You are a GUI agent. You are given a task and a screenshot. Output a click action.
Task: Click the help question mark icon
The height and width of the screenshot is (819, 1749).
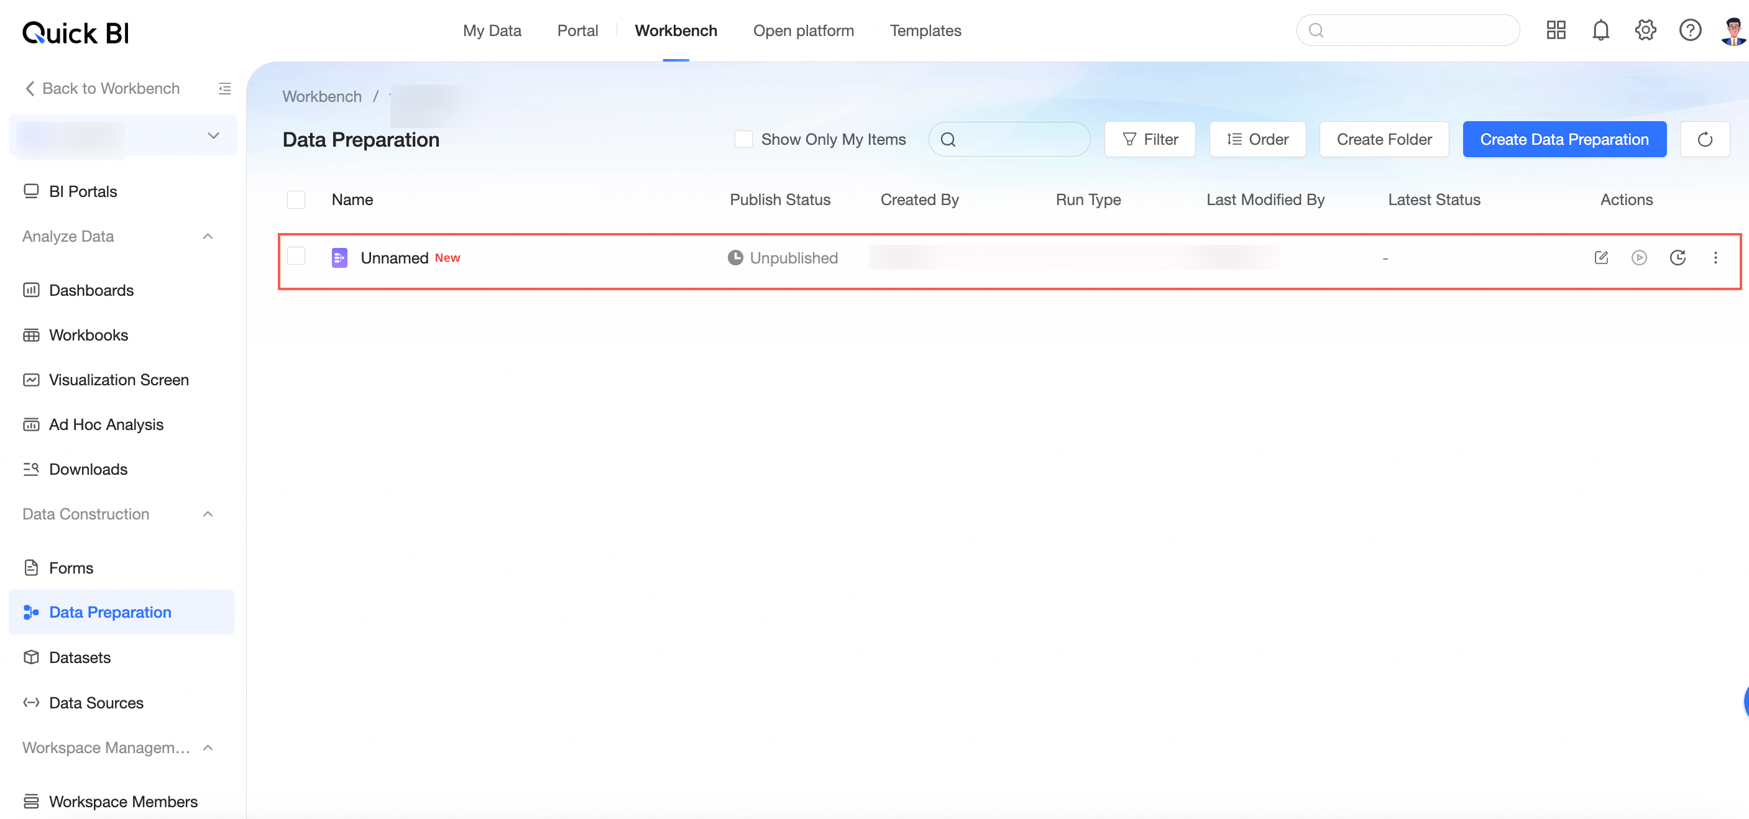(x=1689, y=30)
